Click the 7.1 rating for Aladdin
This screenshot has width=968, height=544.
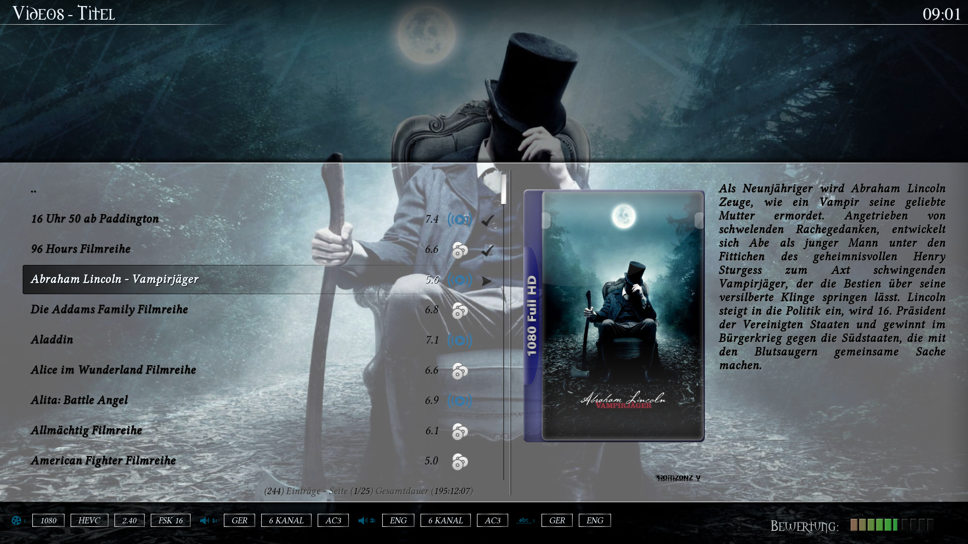pos(432,340)
